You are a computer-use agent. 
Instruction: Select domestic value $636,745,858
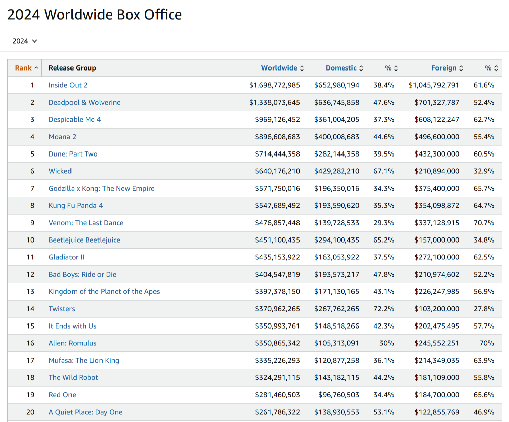pos(337,102)
